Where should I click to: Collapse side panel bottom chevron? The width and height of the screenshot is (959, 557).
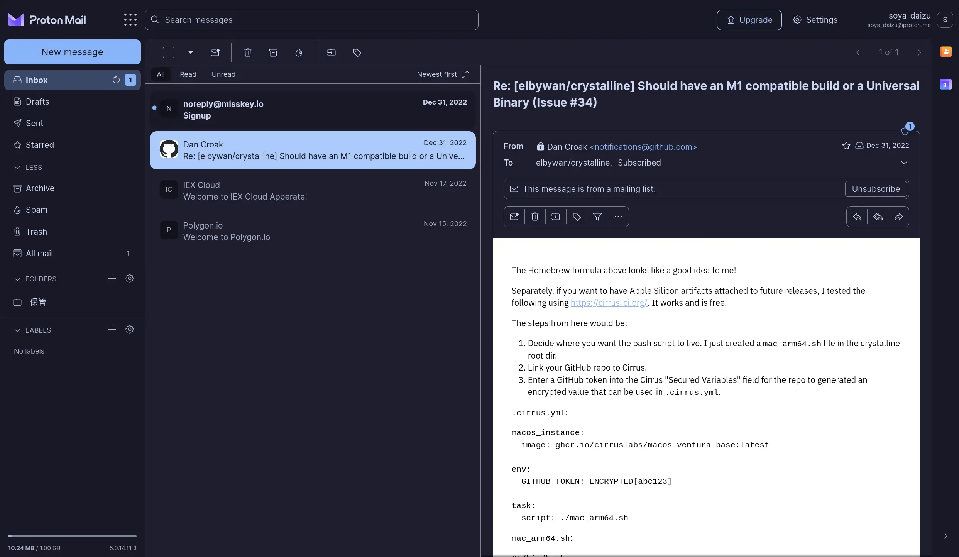[945, 536]
